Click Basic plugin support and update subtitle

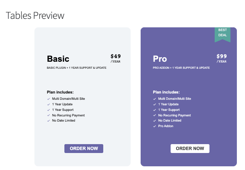tap(77, 68)
